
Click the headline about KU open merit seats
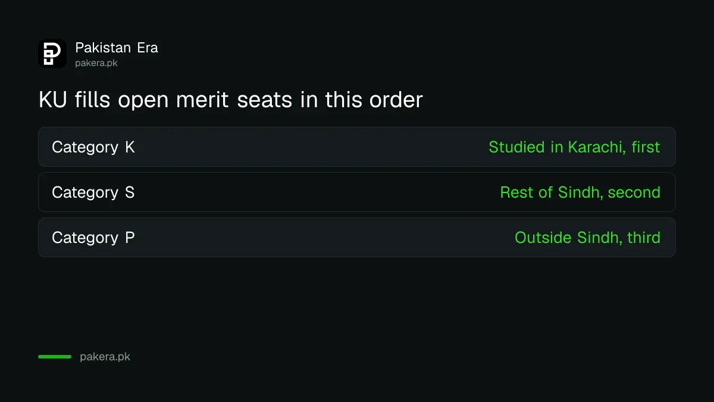pyautogui.click(x=231, y=100)
